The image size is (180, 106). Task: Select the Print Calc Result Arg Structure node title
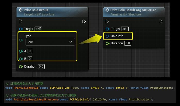point(133,10)
